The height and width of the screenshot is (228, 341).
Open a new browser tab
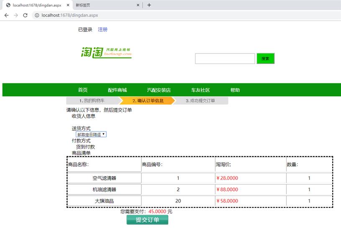point(149,5)
